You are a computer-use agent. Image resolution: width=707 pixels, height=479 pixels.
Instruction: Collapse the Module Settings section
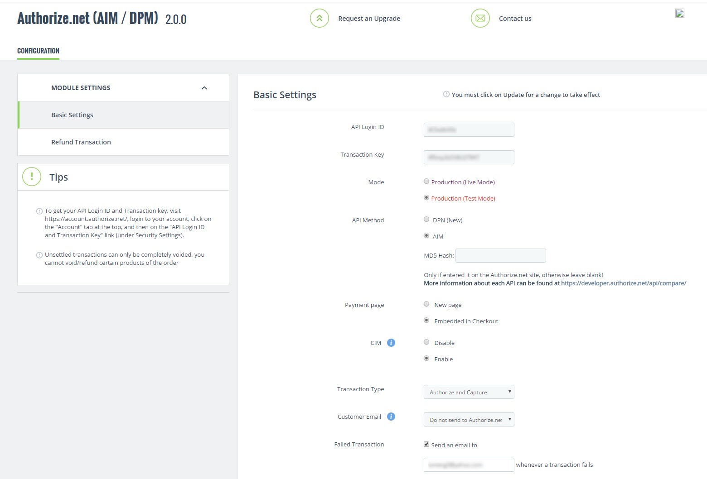point(204,88)
